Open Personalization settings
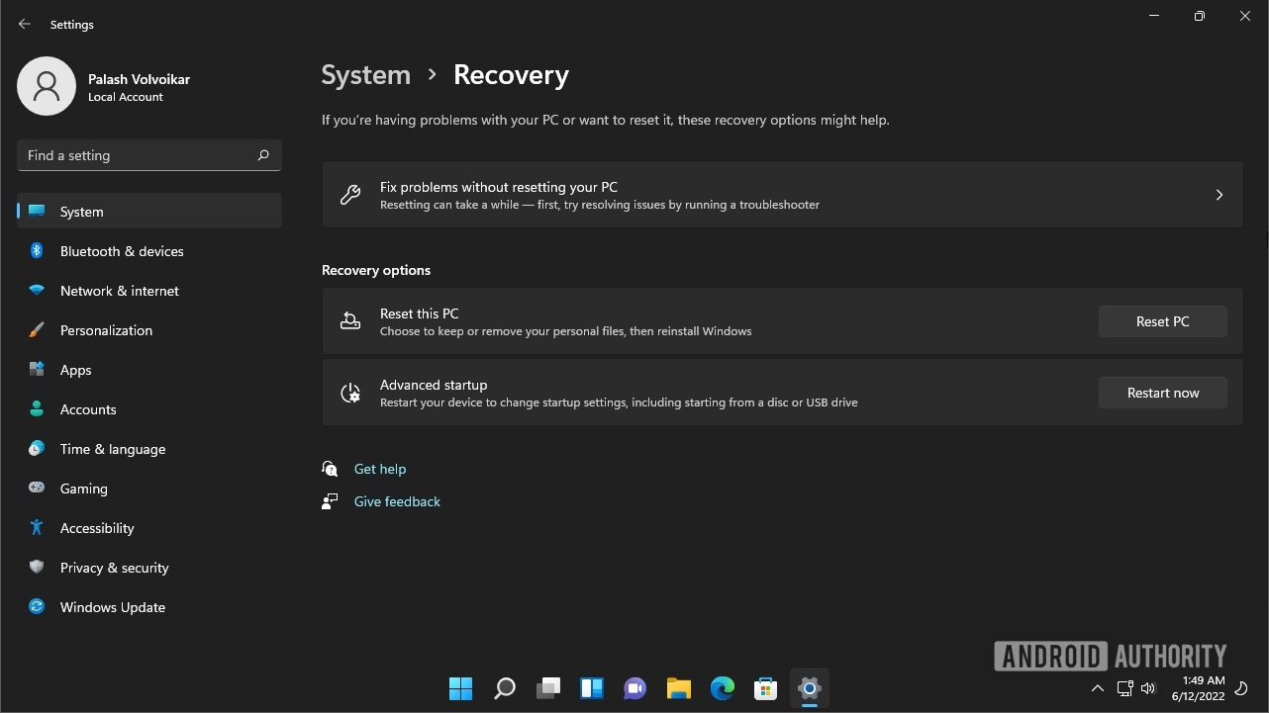 tap(149, 330)
